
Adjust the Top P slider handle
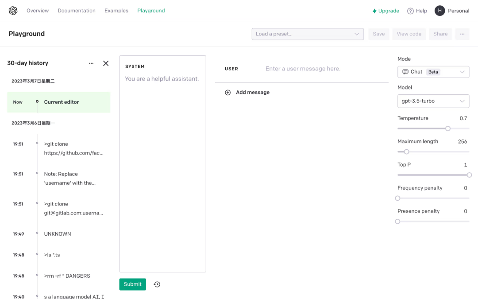pyautogui.click(x=469, y=175)
